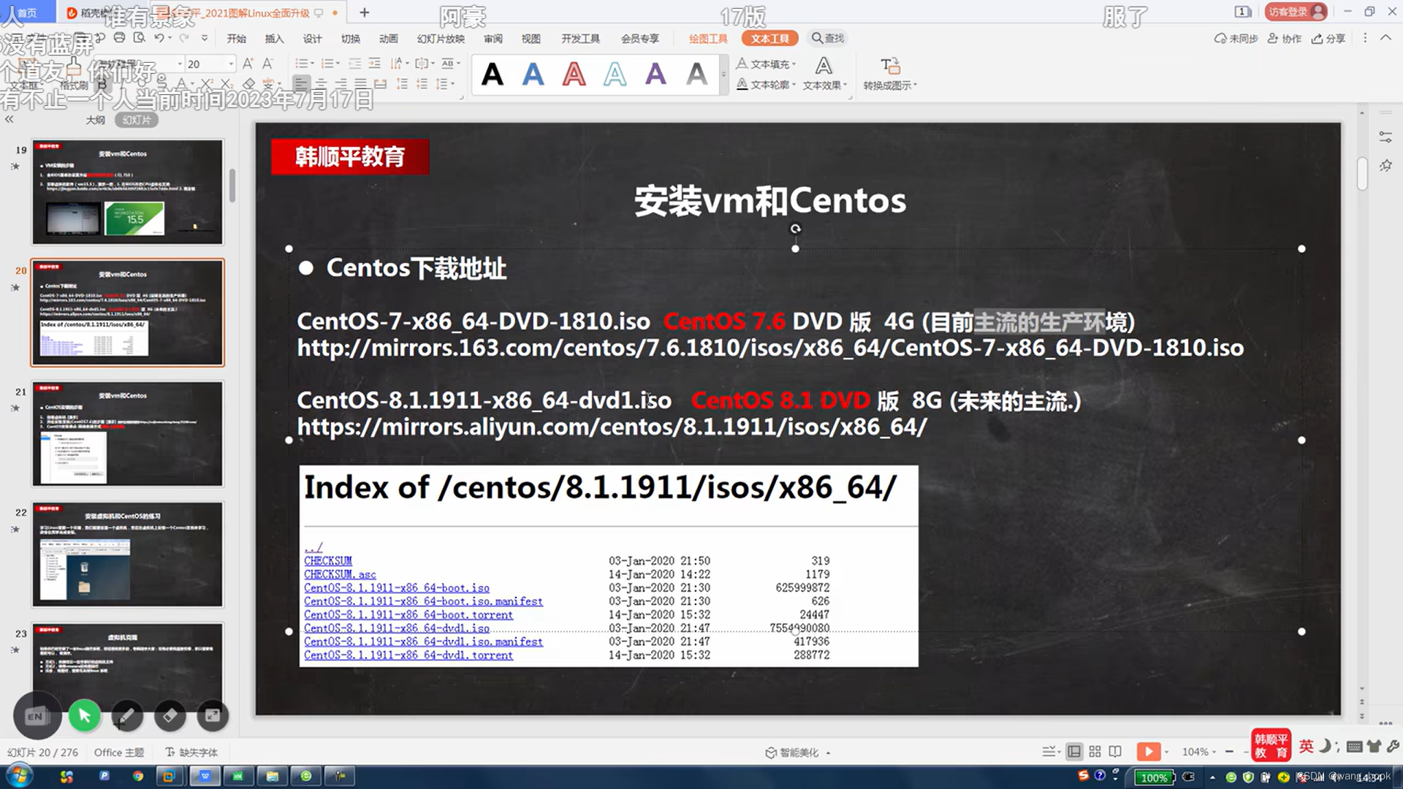
Task: Switch to reading view icon
Action: pyautogui.click(x=1115, y=752)
